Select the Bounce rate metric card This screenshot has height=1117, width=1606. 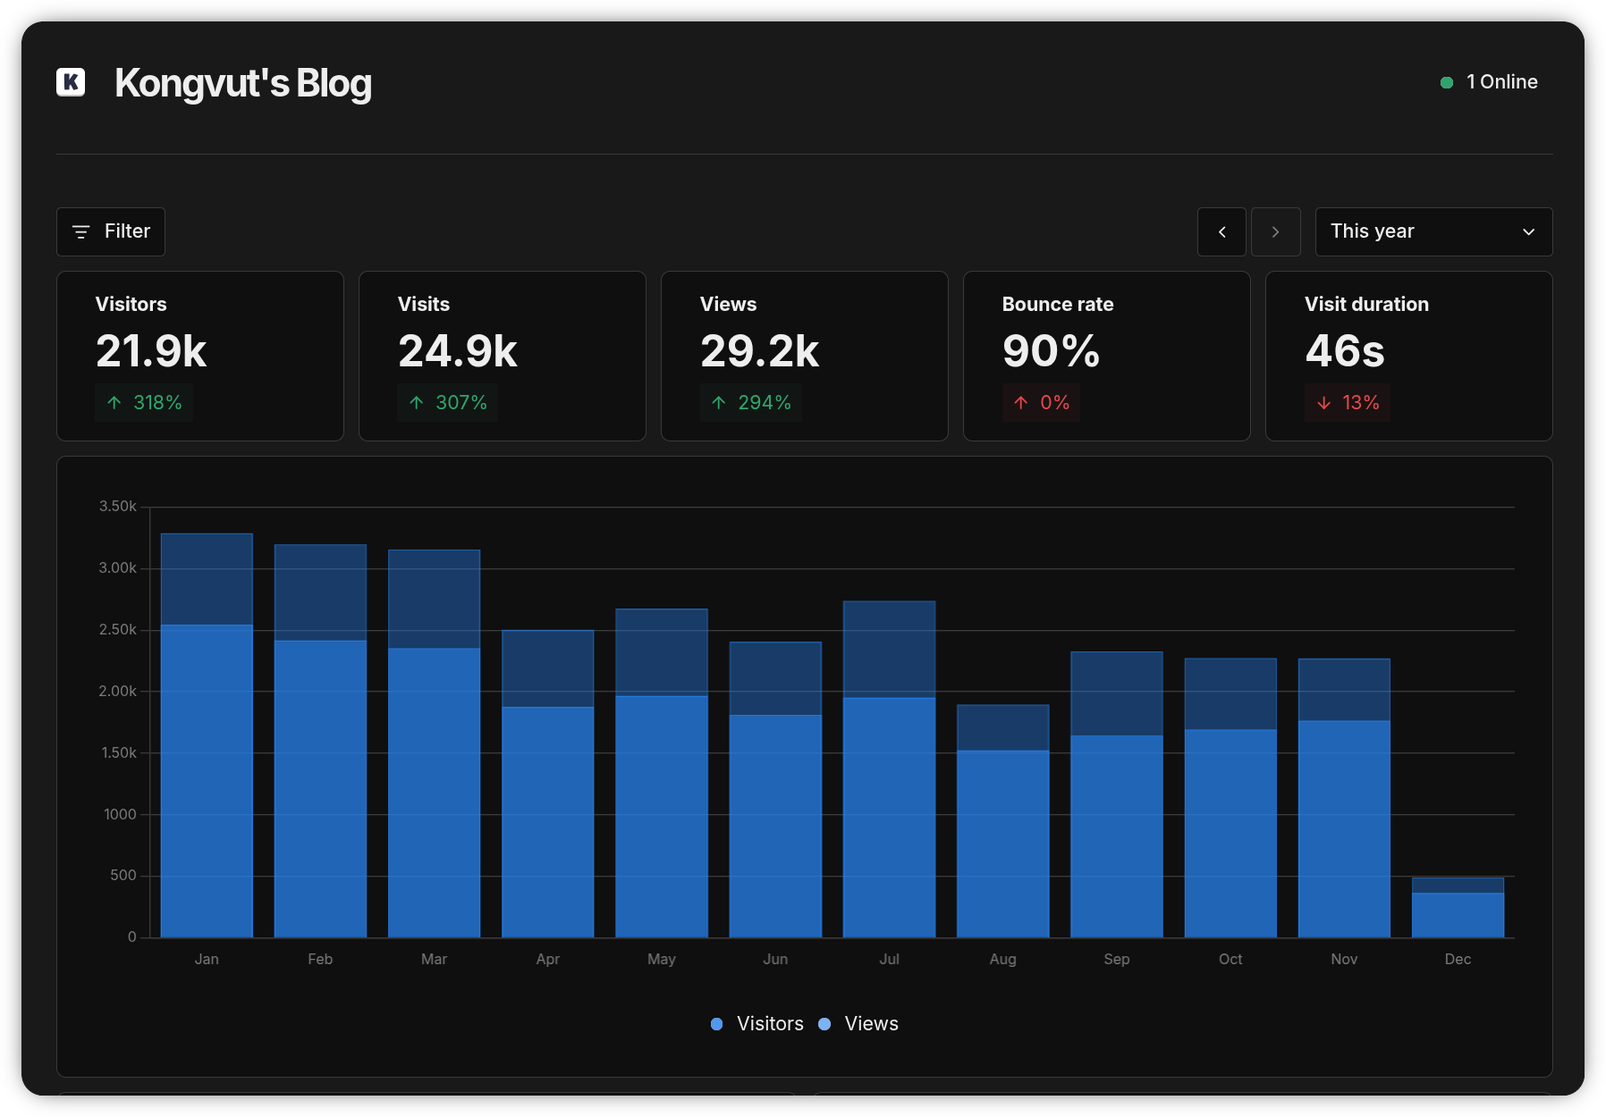[x=1106, y=356]
